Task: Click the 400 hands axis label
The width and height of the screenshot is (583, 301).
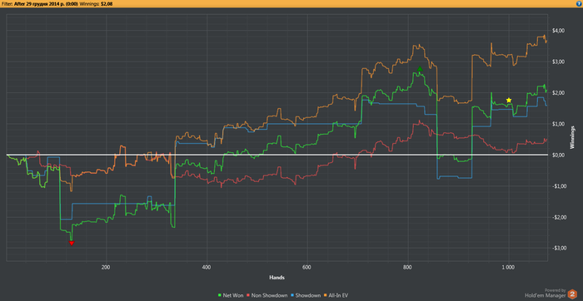Action: tap(207, 267)
